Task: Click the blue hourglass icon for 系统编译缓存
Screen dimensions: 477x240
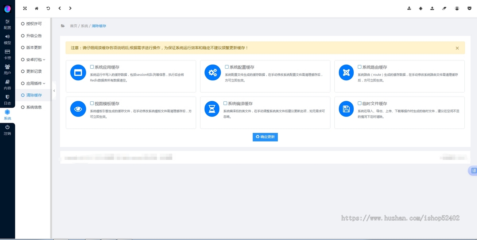Action: pyautogui.click(x=212, y=109)
